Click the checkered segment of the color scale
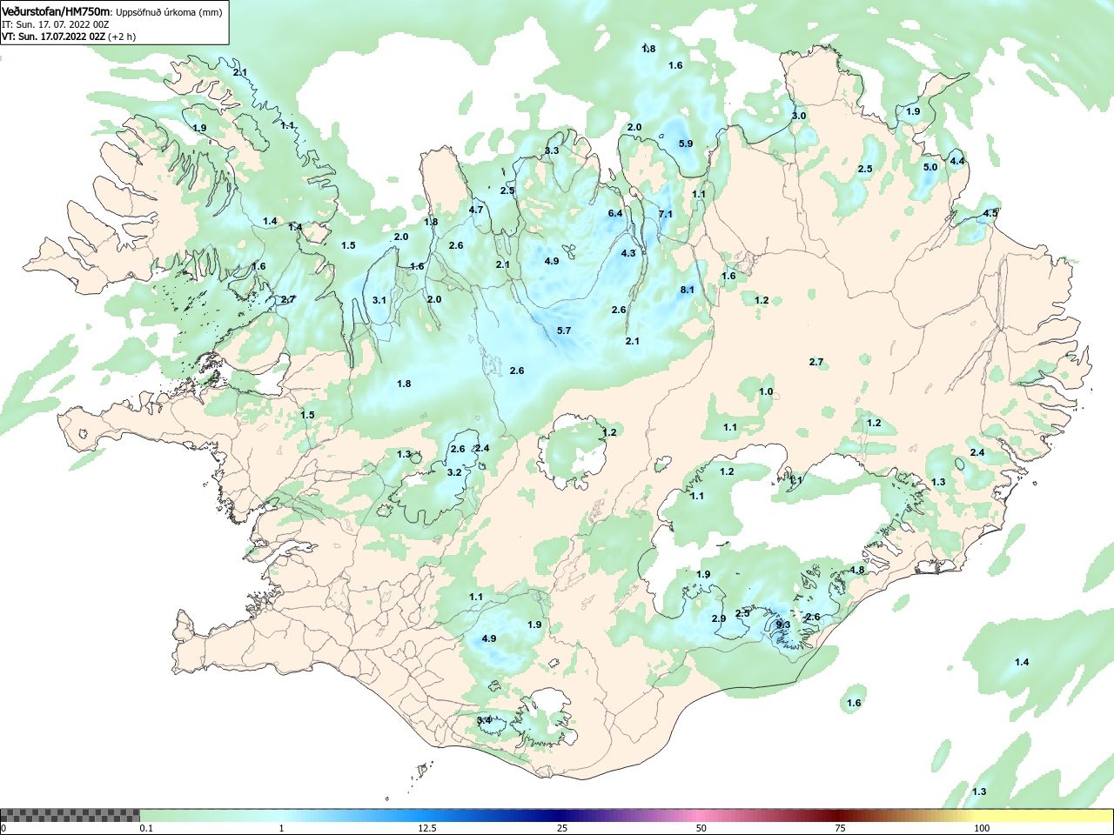This screenshot has height=835, width=1114. tap(70, 816)
